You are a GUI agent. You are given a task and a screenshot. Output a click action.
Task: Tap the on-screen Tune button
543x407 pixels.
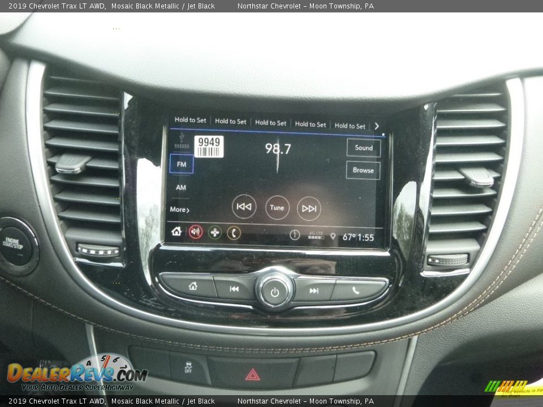pyautogui.click(x=277, y=207)
